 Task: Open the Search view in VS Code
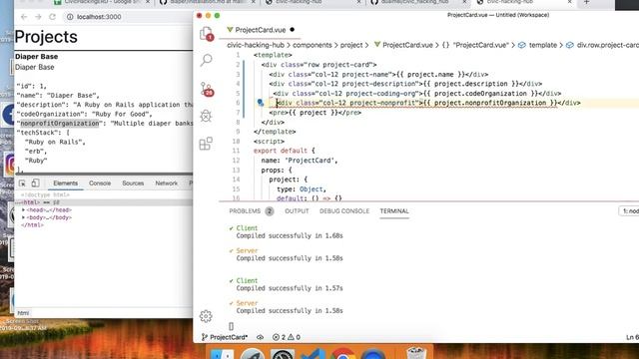207,60
